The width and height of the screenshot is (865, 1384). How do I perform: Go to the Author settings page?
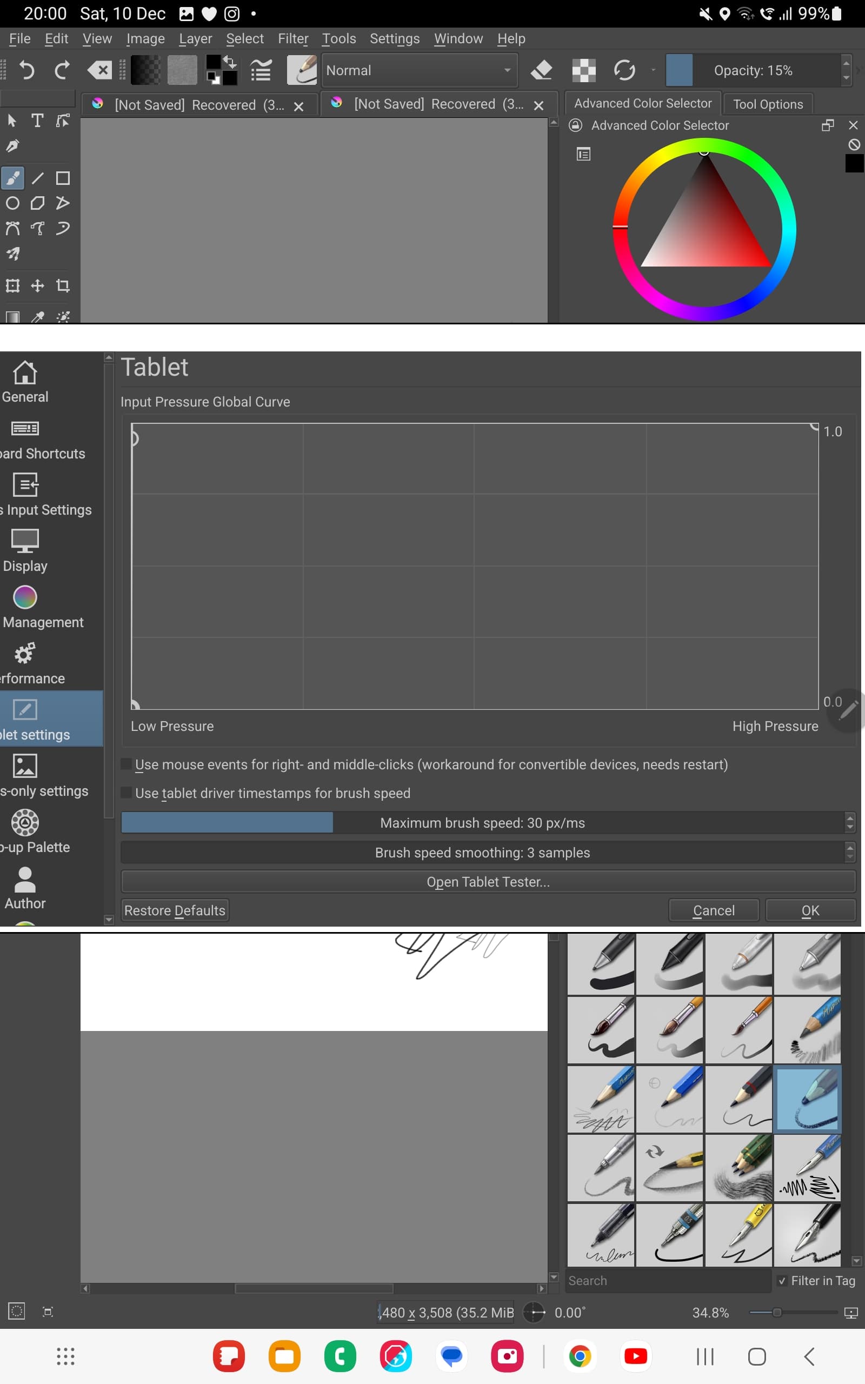[x=25, y=888]
